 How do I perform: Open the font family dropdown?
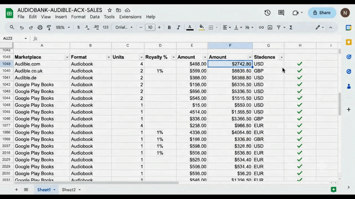[x=124, y=27]
